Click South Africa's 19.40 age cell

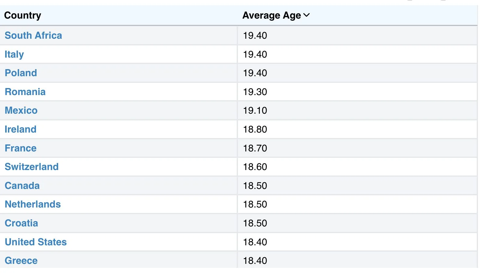point(255,35)
